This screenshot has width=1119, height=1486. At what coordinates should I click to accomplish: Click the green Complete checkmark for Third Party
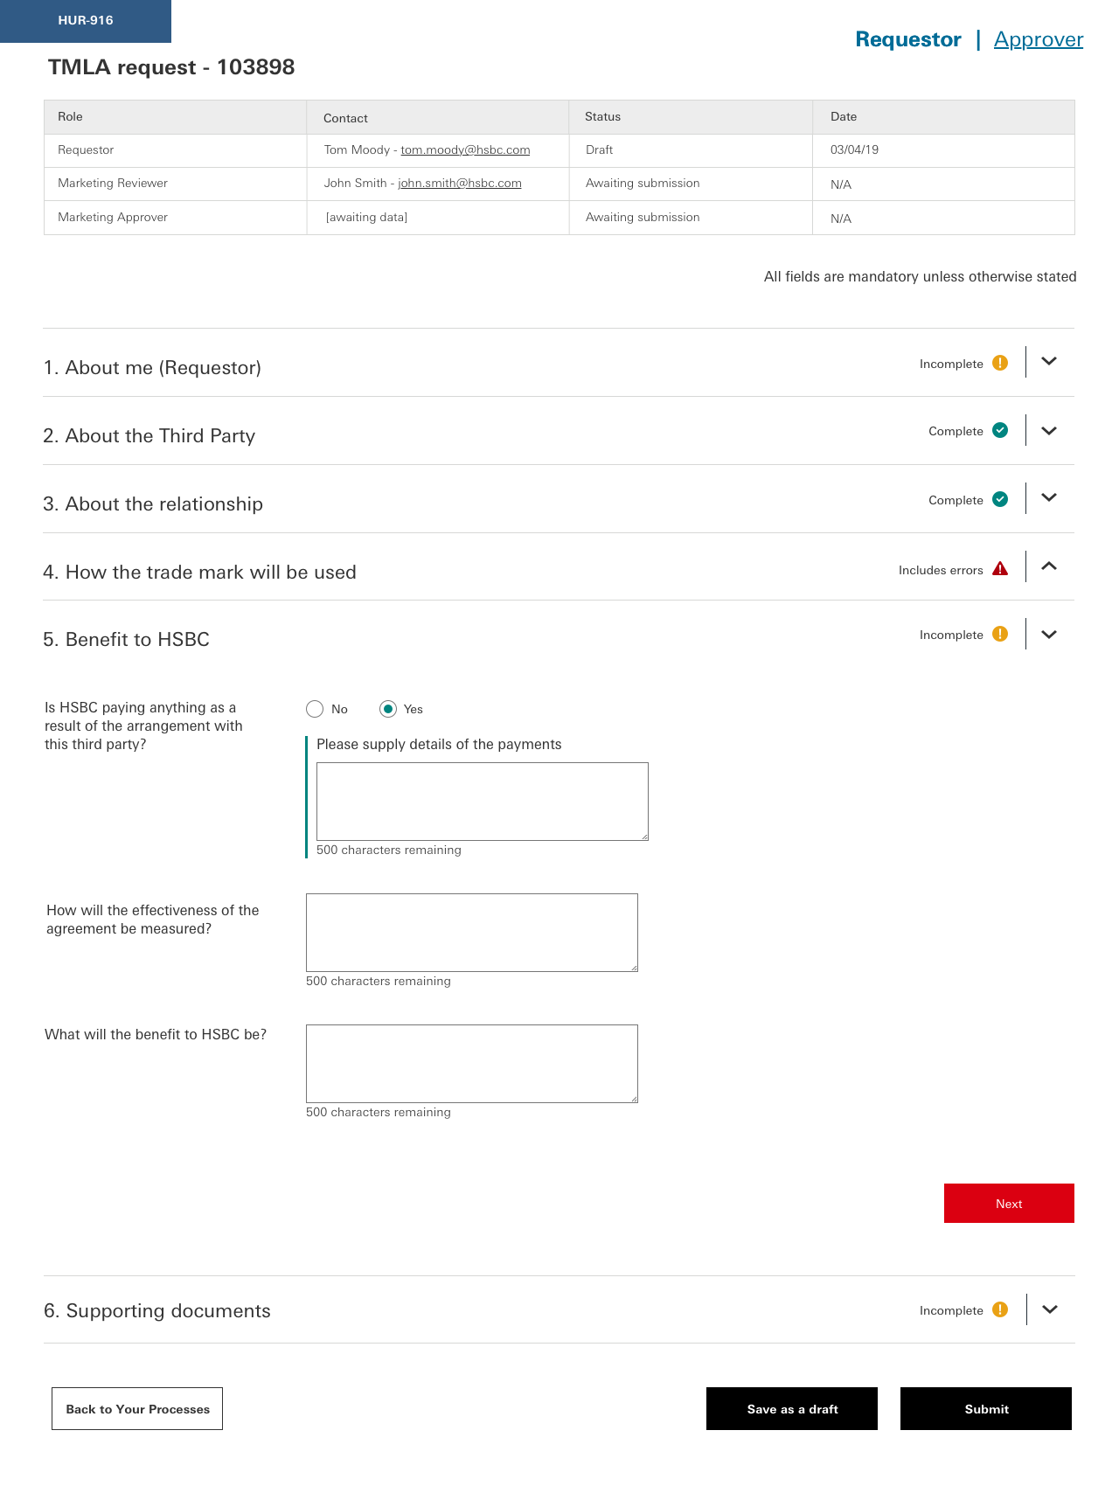coord(1000,430)
